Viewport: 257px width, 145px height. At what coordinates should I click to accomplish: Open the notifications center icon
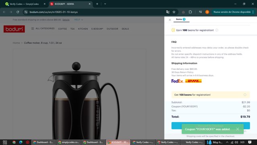pyautogui.click(x=250, y=142)
